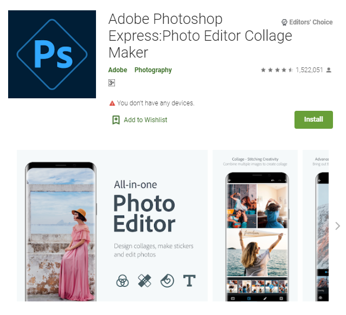The image size is (346, 315).
Task: Click the spiral sticker icon in screenshot
Action: (167, 281)
